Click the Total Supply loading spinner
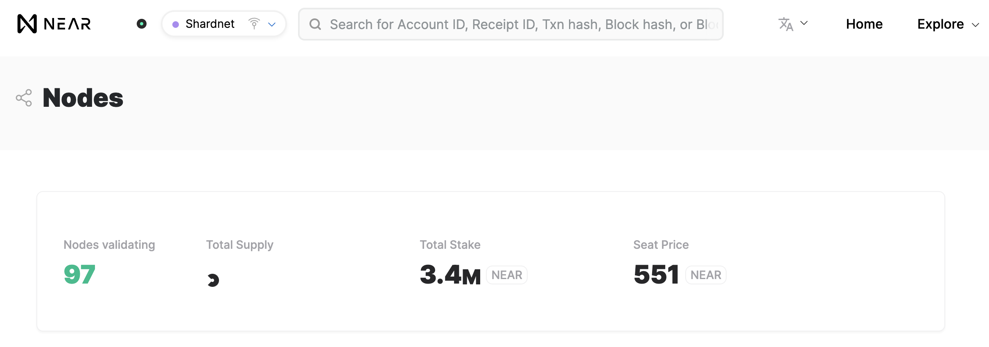Viewport: 989px width, 347px height. [213, 280]
